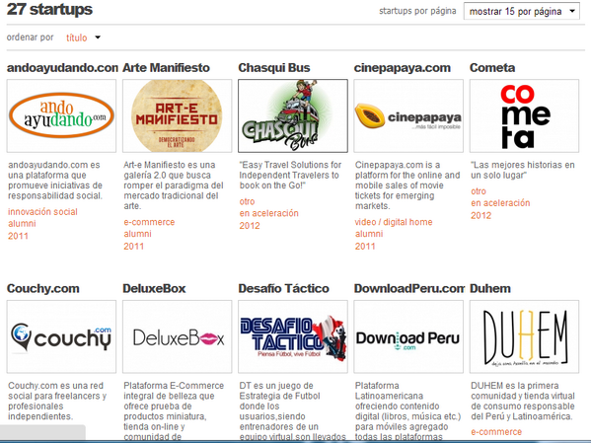591x443 pixels.
Task: Click the DUHEM 'primera comunidad' description
Action: 523,402
